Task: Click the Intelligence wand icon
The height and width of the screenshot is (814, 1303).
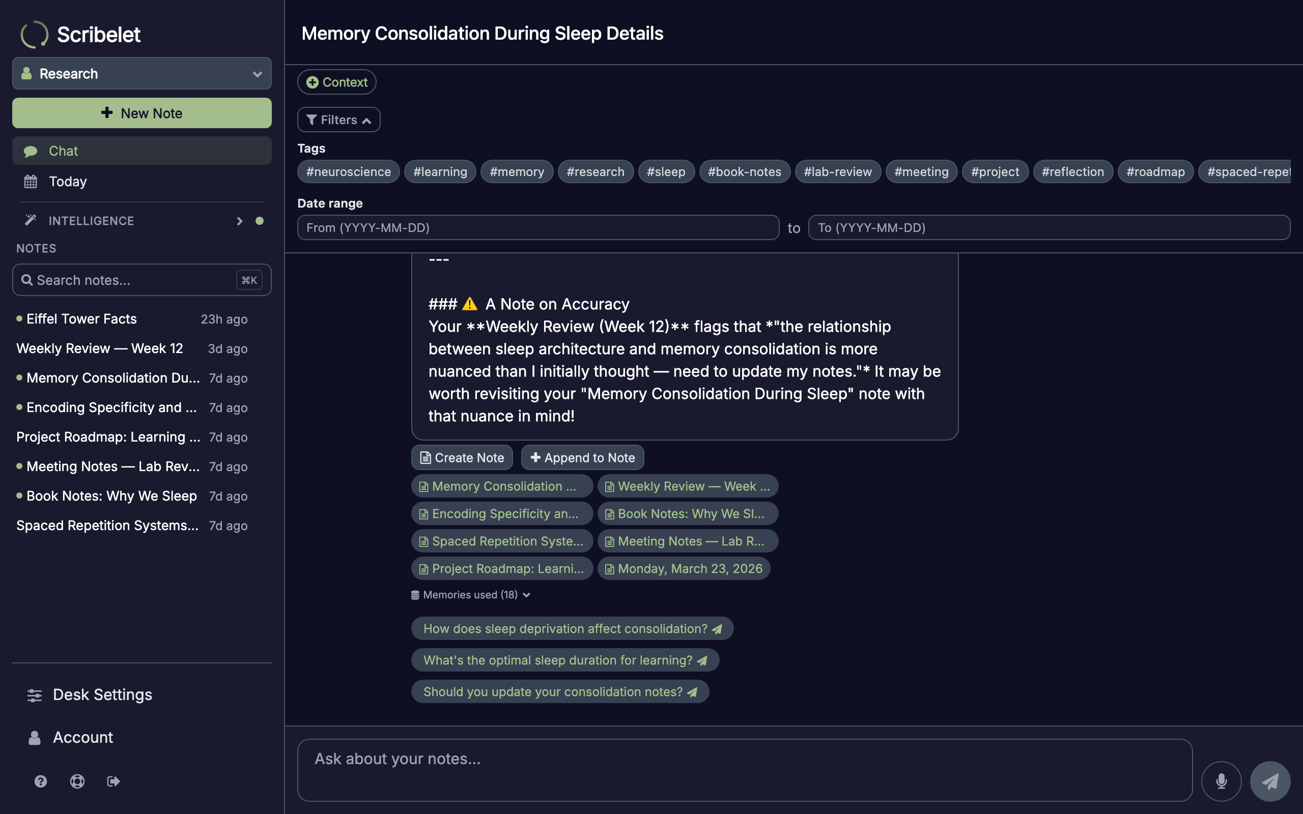Action: point(31,220)
